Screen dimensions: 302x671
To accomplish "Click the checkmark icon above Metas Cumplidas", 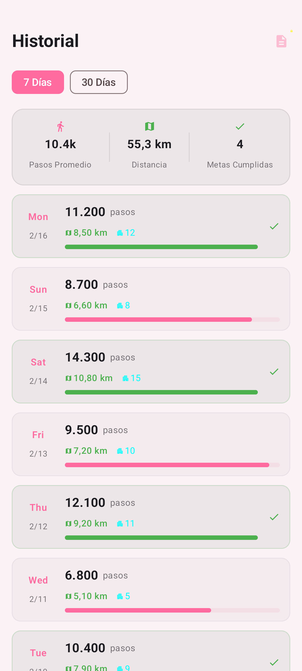I will 240,127.
